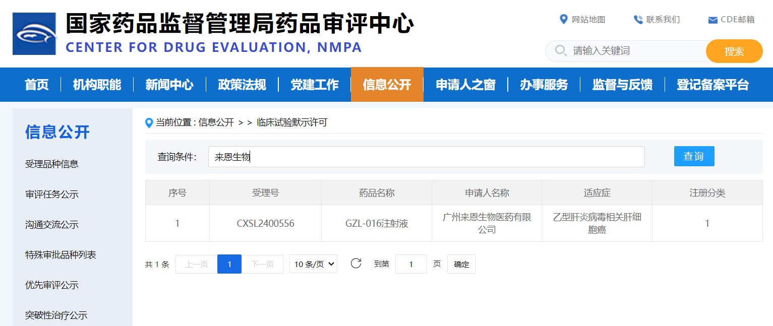773x326 pixels.
Task: Click the refresh icon beside pagination
Action: [x=356, y=263]
